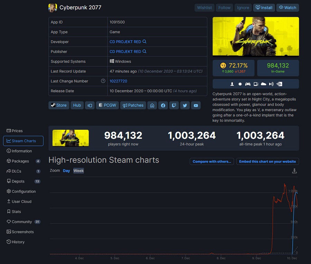The image size is (311, 264).
Task: Open Stats in the sidebar
Action: coord(23,212)
